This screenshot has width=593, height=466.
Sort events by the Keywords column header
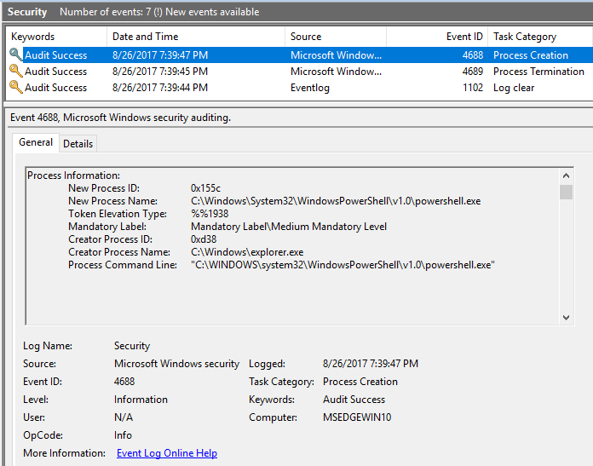[x=56, y=37]
